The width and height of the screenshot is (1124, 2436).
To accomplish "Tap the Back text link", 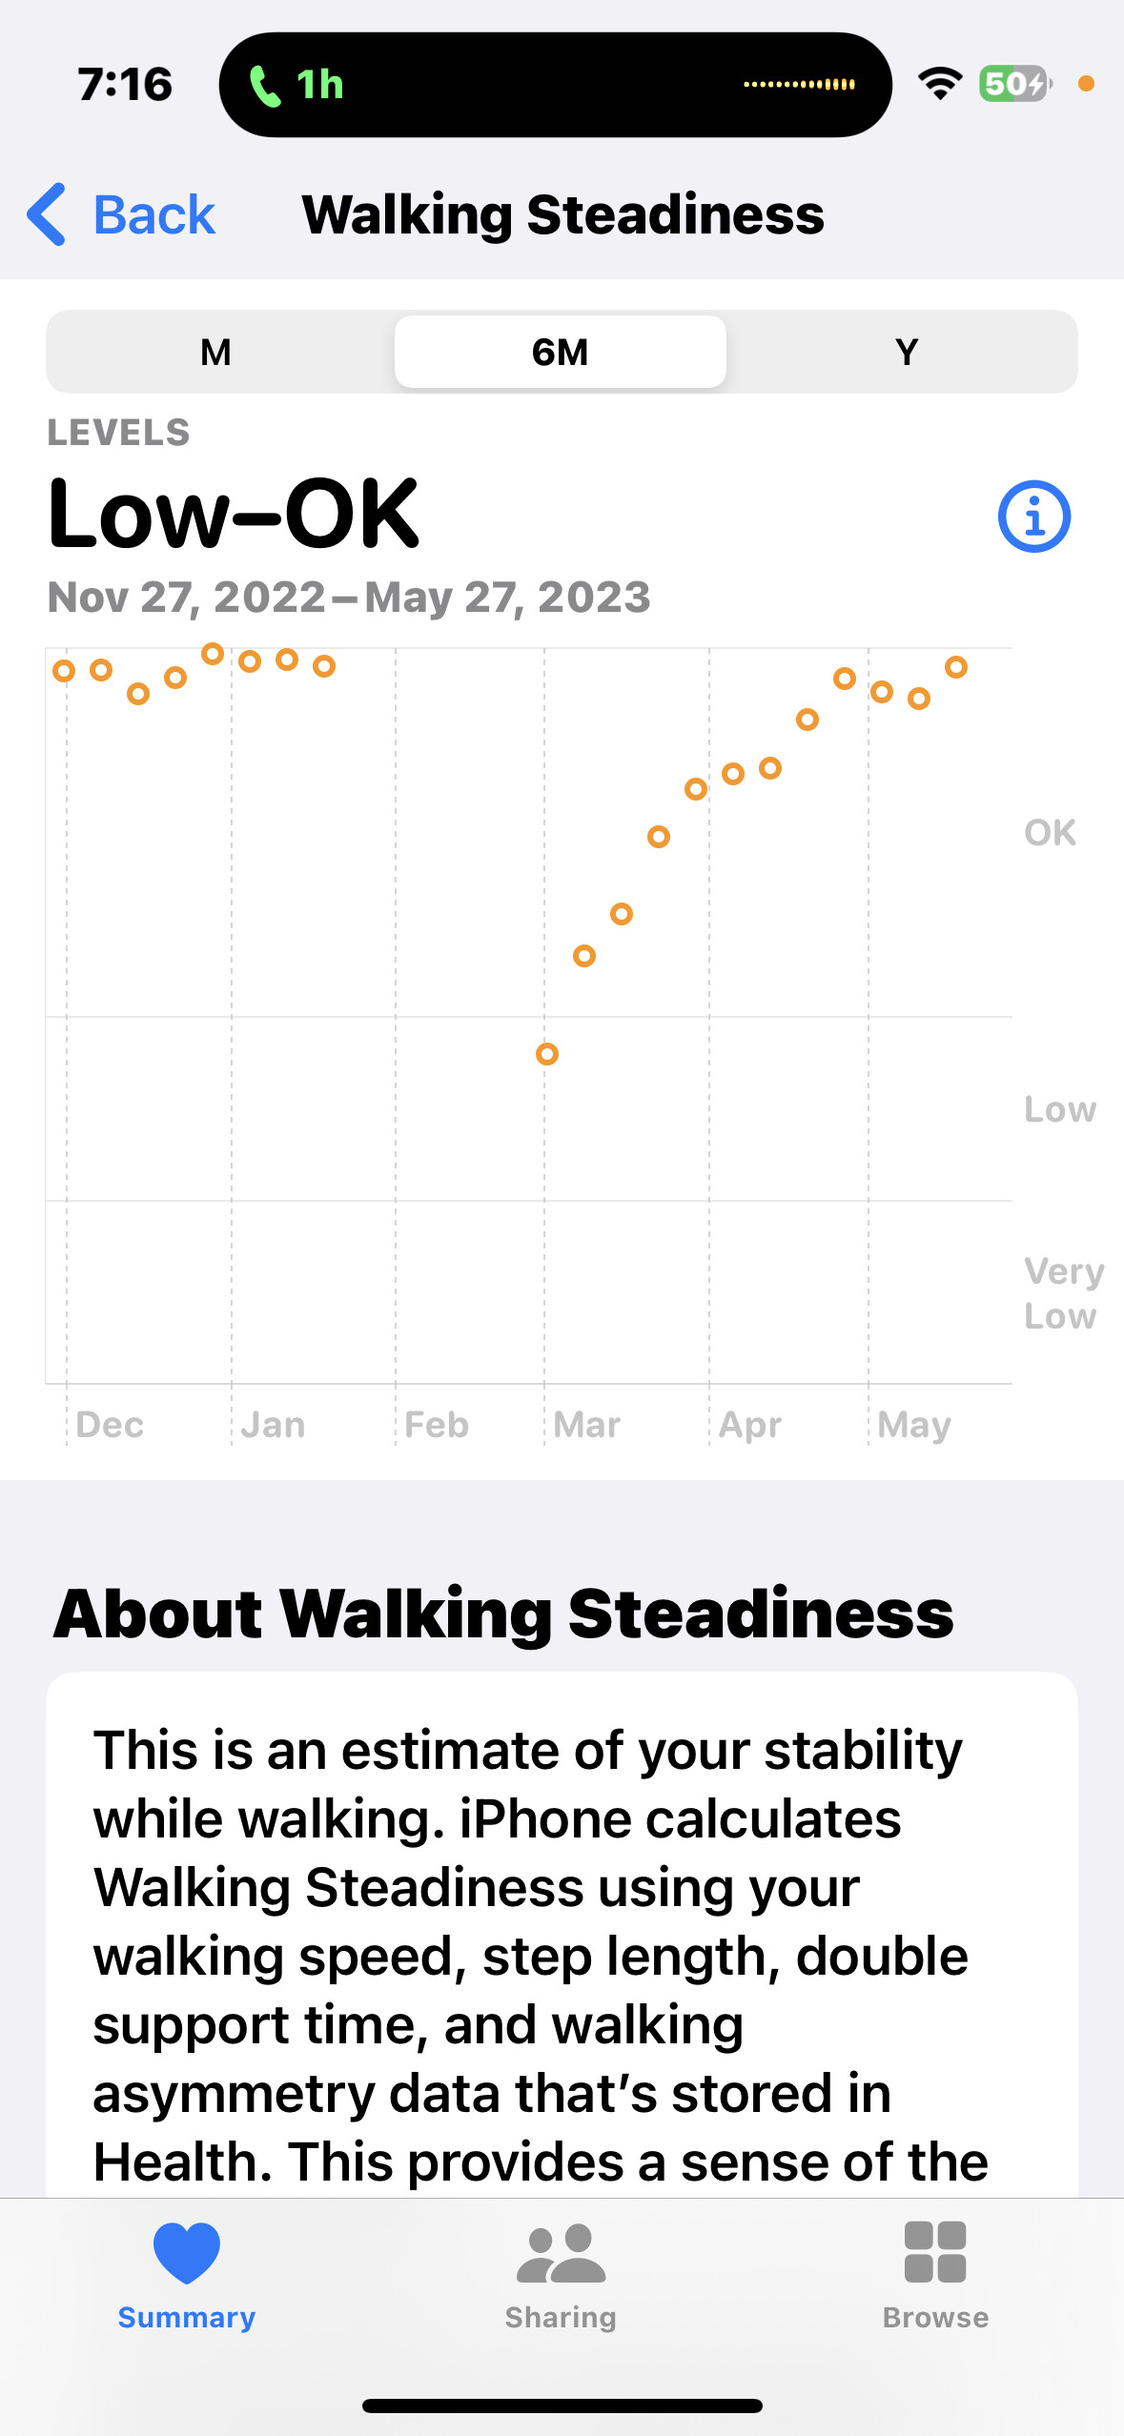I will tap(154, 214).
